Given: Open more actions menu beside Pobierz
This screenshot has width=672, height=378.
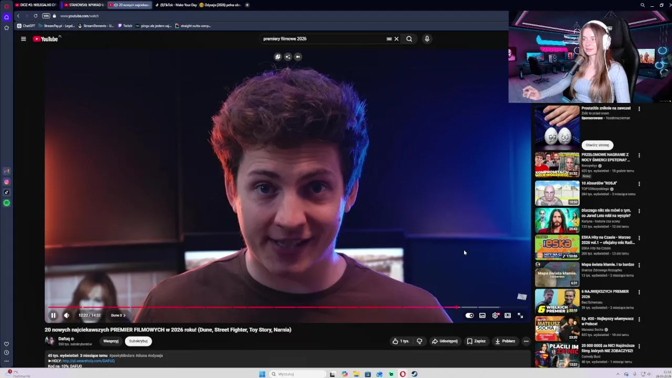Looking at the screenshot, I should click(x=526, y=341).
